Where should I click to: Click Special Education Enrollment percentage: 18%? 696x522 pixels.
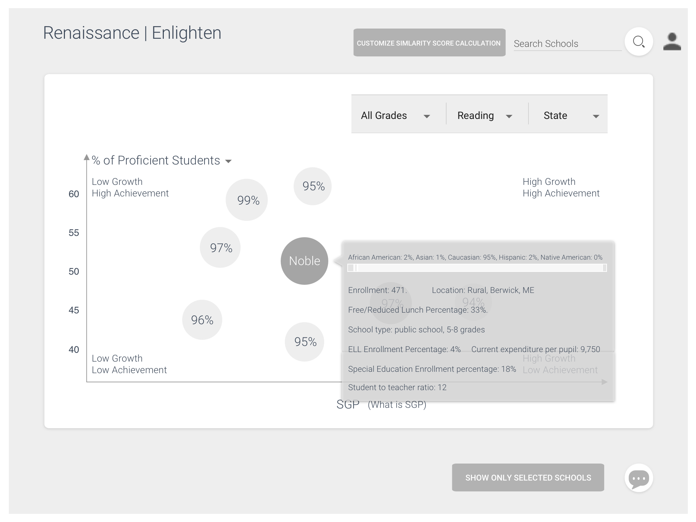(x=432, y=369)
